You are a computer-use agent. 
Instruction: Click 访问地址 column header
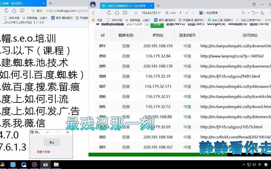pyautogui.click(x=250, y=35)
